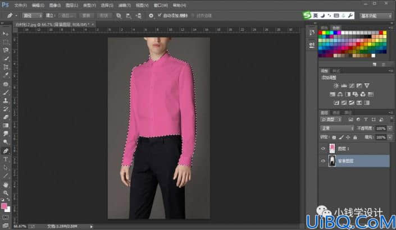Toggle the 自动添加/删除 checkbox
Image resolution: width=396 pixels, height=230 pixels.
pos(160,15)
